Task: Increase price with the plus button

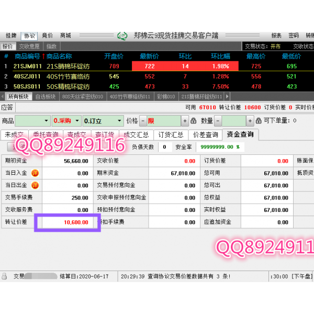Action: (185, 121)
